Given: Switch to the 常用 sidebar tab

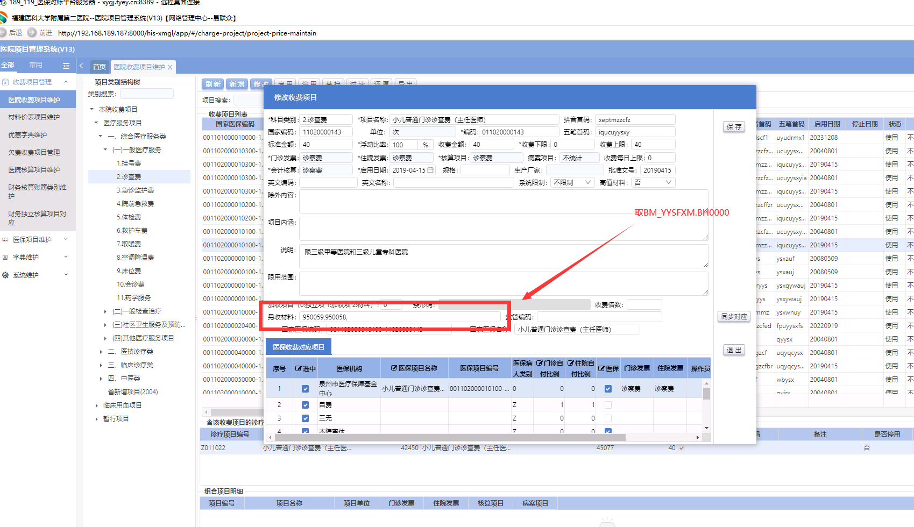Looking at the screenshot, I should pos(36,65).
